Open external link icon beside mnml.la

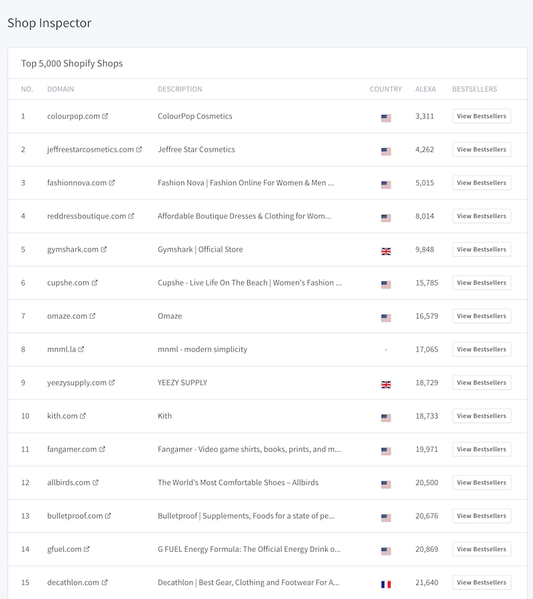click(81, 349)
